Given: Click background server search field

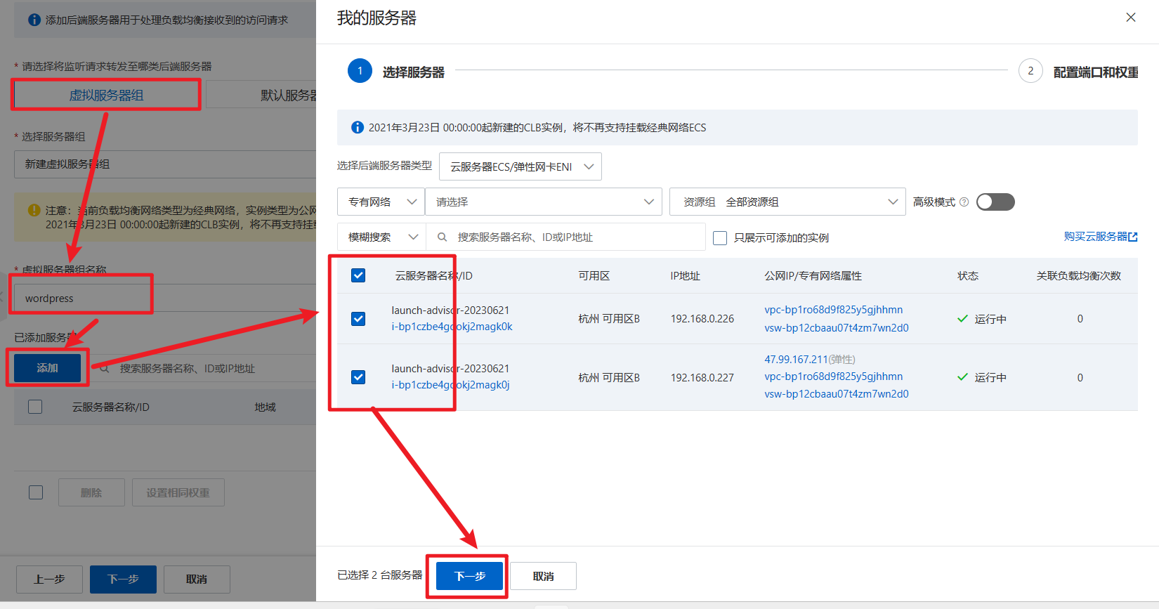Looking at the screenshot, I should click(204, 368).
